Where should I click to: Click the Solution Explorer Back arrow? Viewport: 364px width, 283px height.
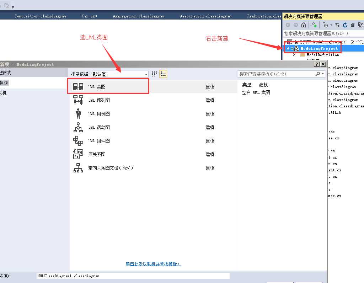click(288, 25)
